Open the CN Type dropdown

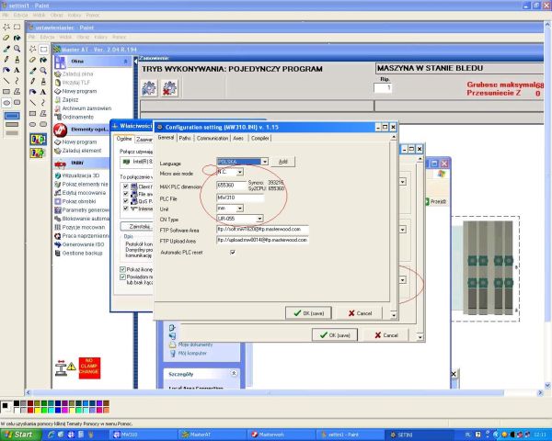[x=259, y=219]
